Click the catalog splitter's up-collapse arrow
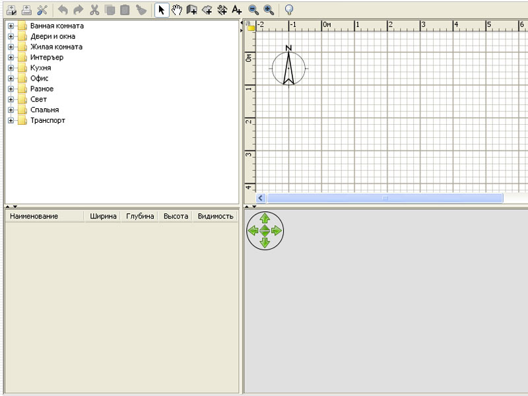Viewport: 528px width, 396px height. (8, 207)
